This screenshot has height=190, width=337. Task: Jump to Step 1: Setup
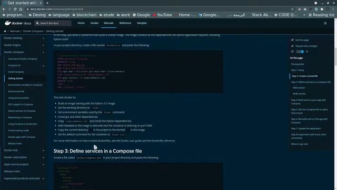point(298,70)
